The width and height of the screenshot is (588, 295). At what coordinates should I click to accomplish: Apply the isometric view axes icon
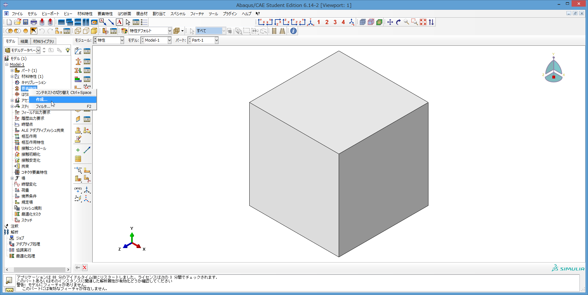click(311, 22)
